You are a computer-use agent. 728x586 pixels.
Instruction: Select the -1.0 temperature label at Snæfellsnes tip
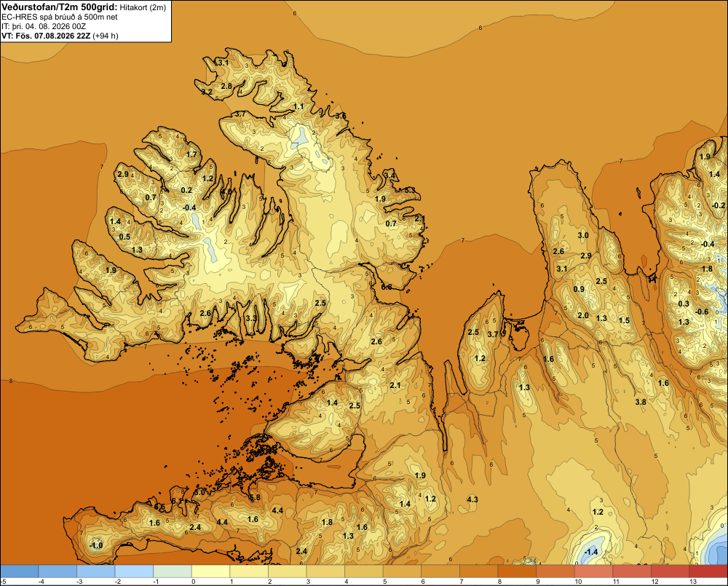95,545
